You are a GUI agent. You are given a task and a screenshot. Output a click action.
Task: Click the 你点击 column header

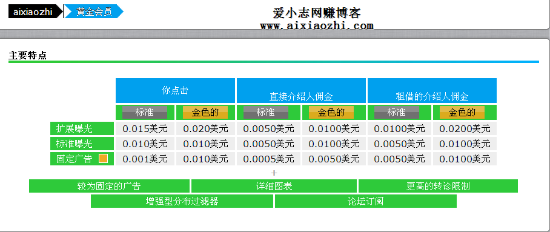coord(175,90)
